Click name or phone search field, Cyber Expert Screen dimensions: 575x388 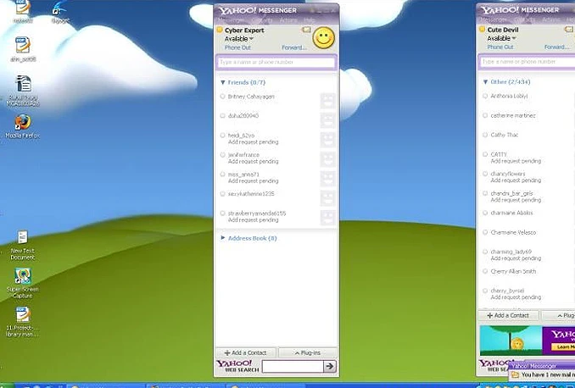(x=276, y=63)
